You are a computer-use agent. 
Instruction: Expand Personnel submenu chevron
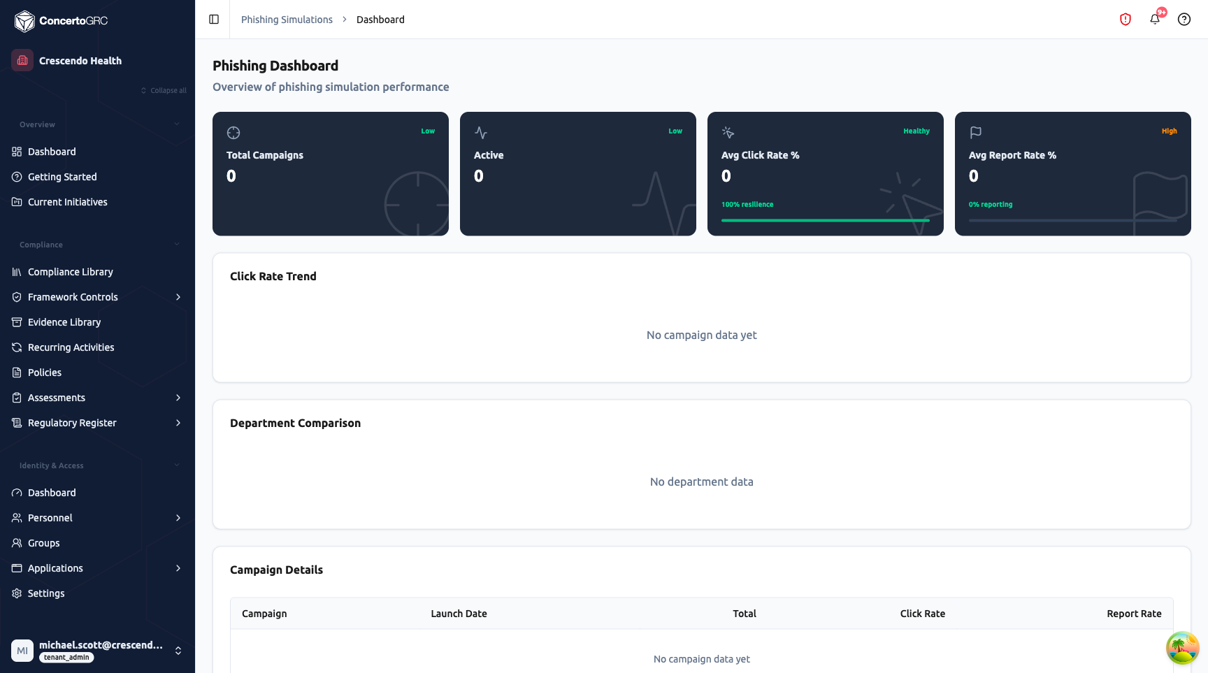click(178, 518)
